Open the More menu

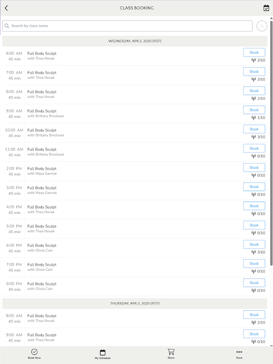coord(239,354)
